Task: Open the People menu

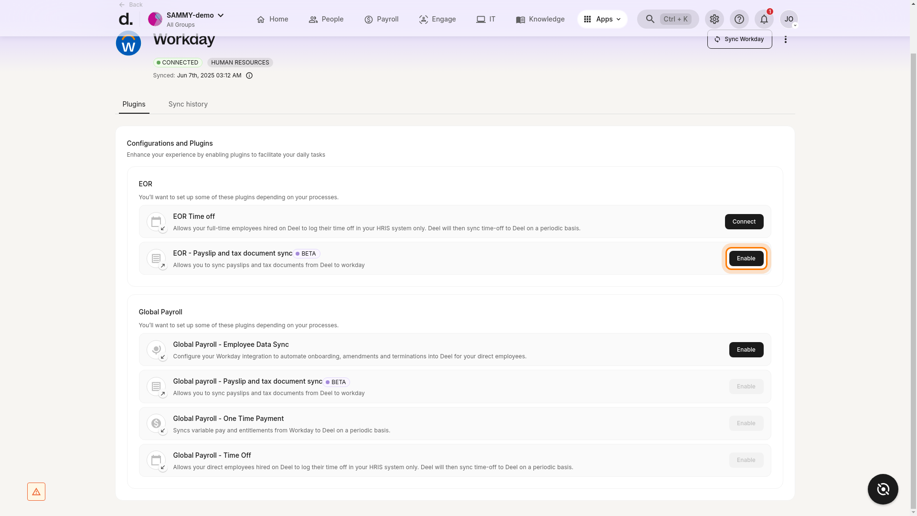Action: pyautogui.click(x=326, y=19)
